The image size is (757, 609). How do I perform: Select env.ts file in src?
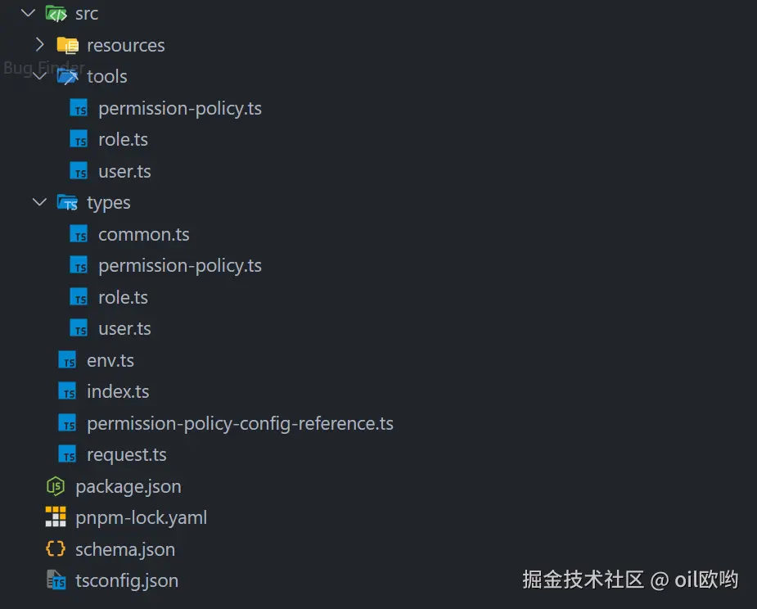point(110,360)
